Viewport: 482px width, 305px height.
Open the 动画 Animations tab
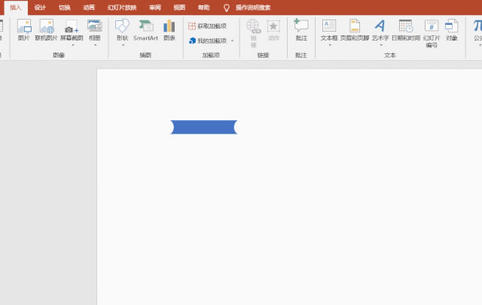tap(89, 7)
